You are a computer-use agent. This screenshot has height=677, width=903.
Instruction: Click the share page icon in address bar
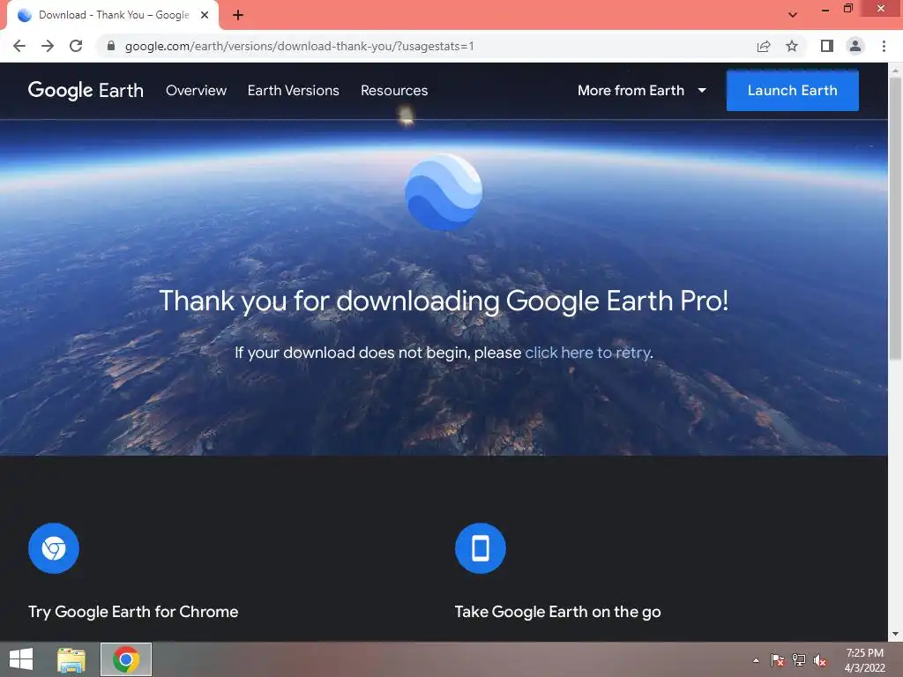764,46
